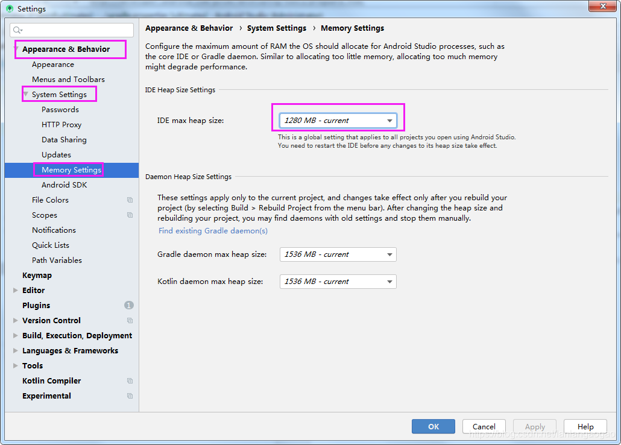Select Scopes in the settings tree

[45, 215]
